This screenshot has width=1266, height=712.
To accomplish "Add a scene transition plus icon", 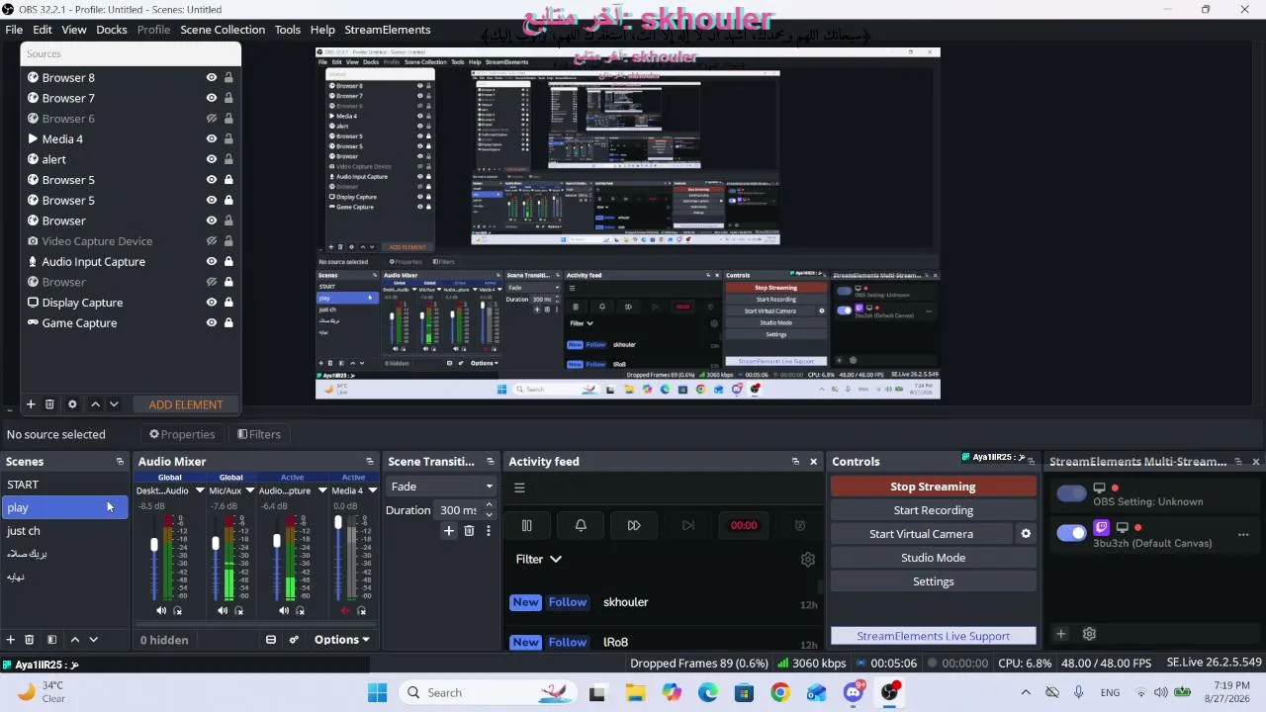I will coord(448,531).
